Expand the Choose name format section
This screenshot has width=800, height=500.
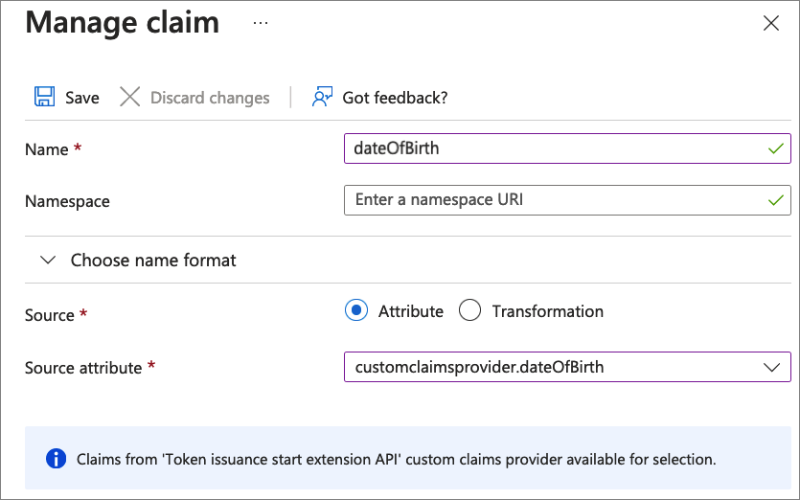46,260
